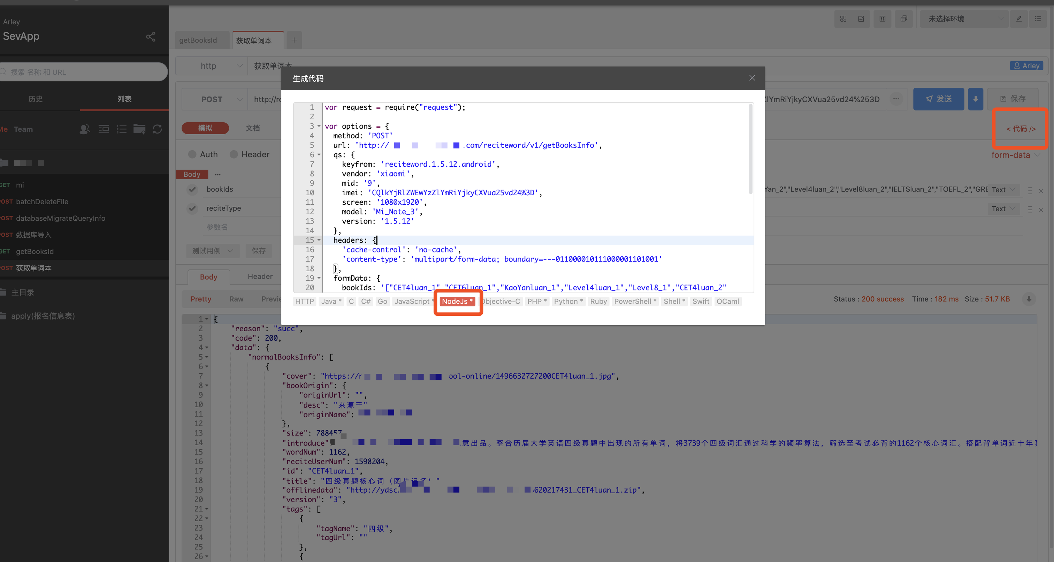
Task: Click the new folder icon in sidebar toolbar
Action: click(x=139, y=129)
